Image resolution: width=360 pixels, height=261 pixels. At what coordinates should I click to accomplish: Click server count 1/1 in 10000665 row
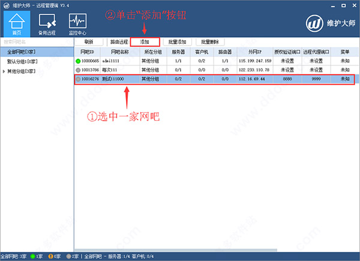coord(178,61)
